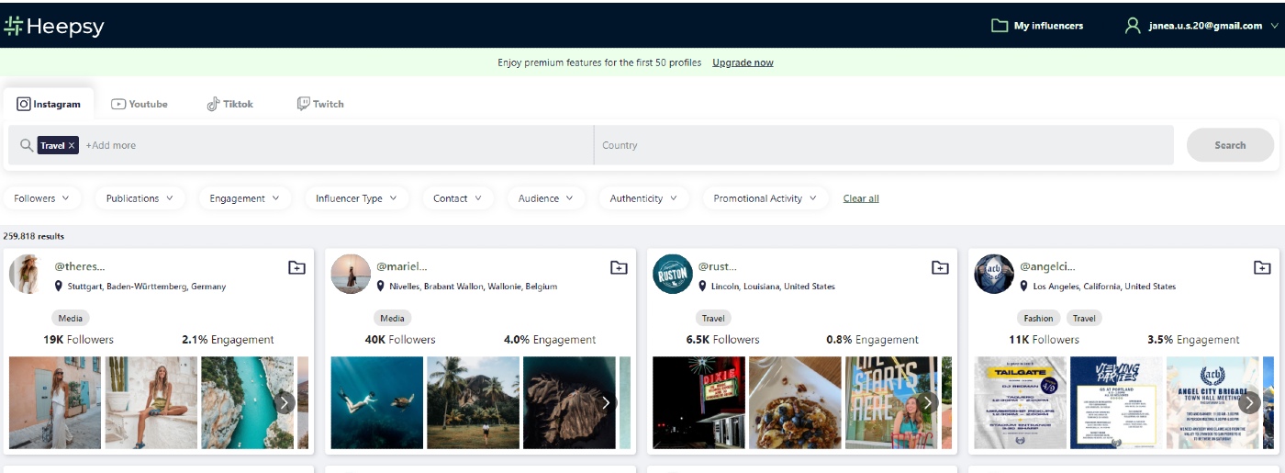Expand the Followers filter dropdown
This screenshot has height=473, width=1285.
(x=42, y=198)
